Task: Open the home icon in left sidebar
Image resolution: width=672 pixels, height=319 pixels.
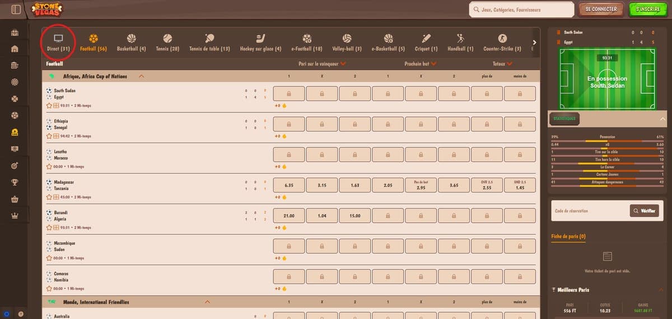Action: pos(15,49)
